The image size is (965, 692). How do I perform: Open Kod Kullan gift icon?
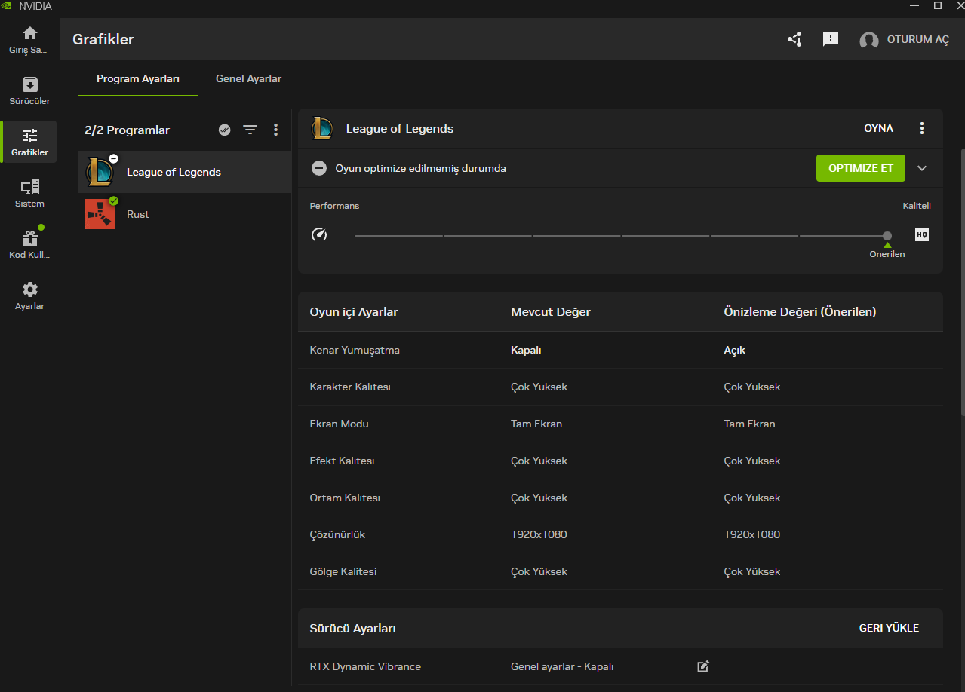(x=29, y=238)
